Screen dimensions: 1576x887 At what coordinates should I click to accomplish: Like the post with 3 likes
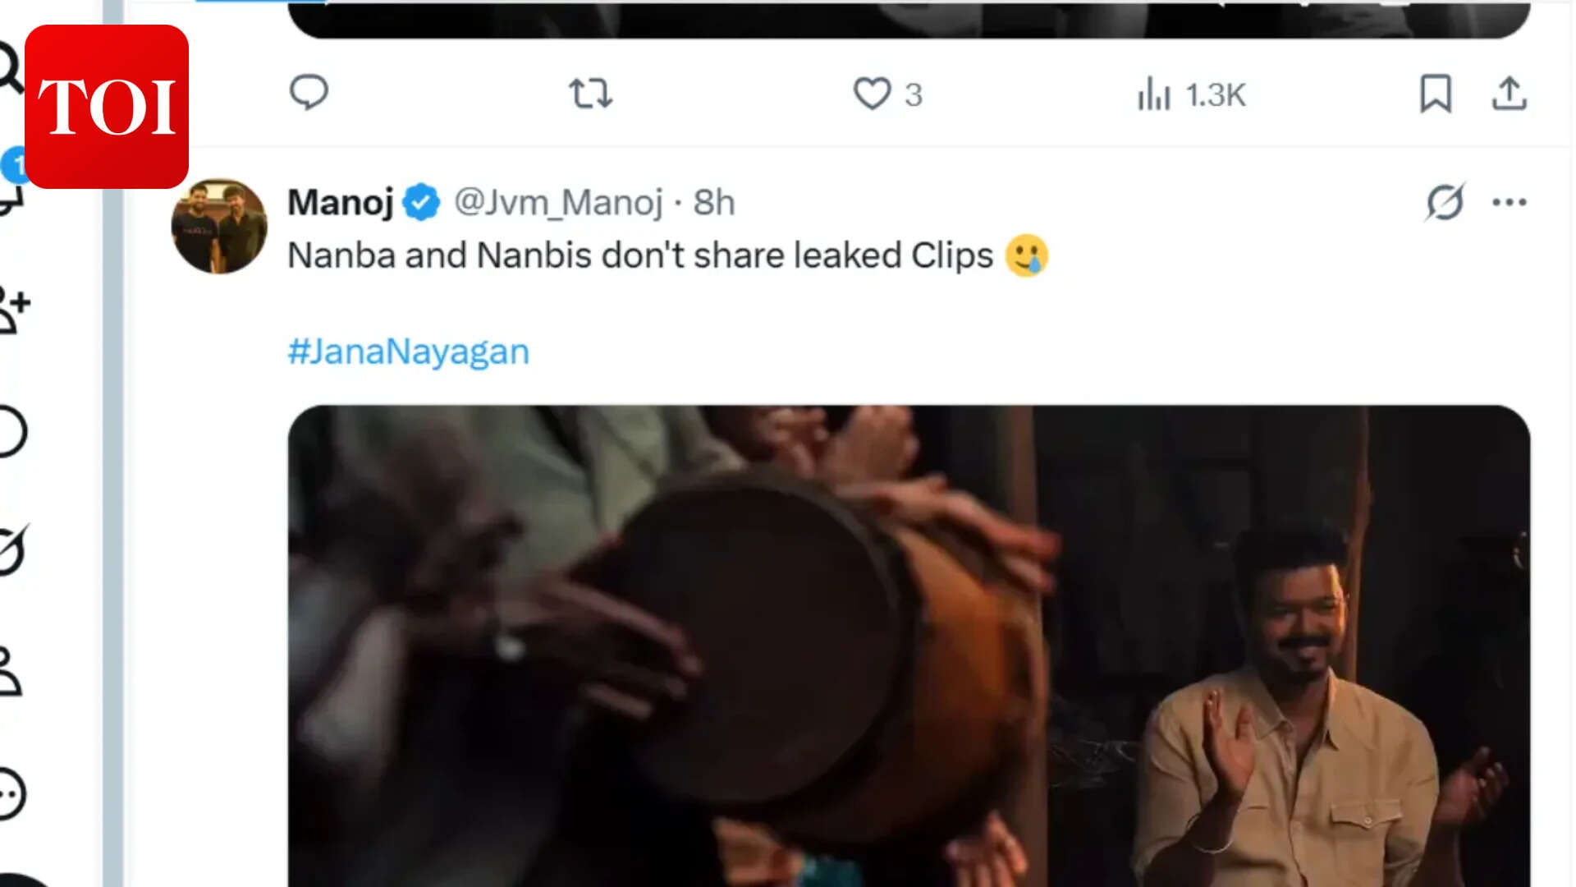click(x=872, y=94)
